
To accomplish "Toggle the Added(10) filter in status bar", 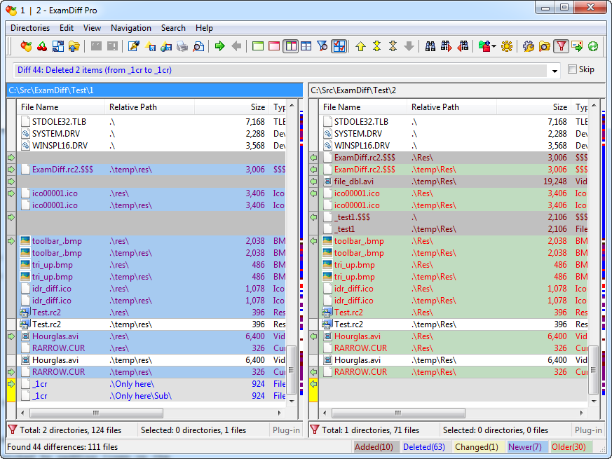I will (376, 447).
